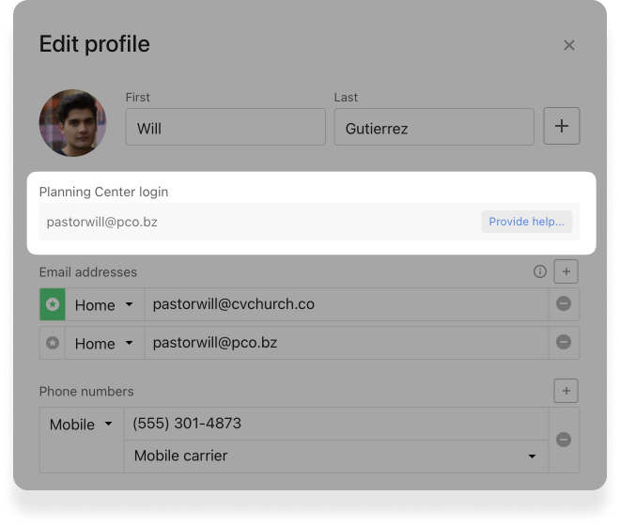Open the Mobile phone type dropdown
Image resolution: width=620 pixels, height=526 pixels.
81,425
